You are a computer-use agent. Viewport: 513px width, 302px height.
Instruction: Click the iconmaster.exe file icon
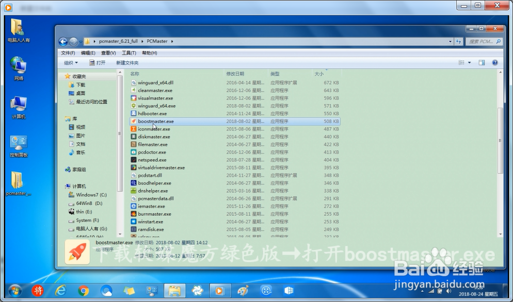coord(134,129)
